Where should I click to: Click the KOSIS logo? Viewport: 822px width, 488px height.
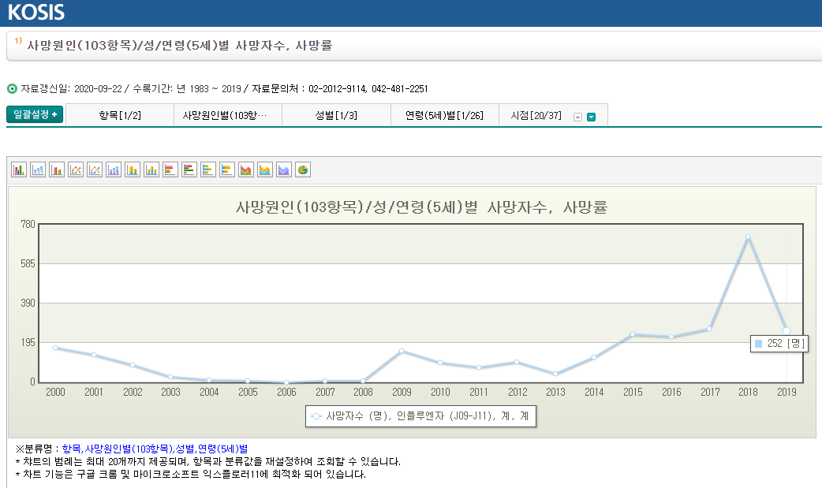(x=35, y=11)
